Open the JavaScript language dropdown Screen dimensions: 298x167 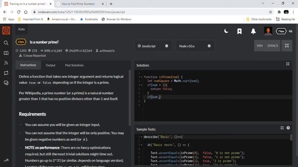tap(153, 46)
